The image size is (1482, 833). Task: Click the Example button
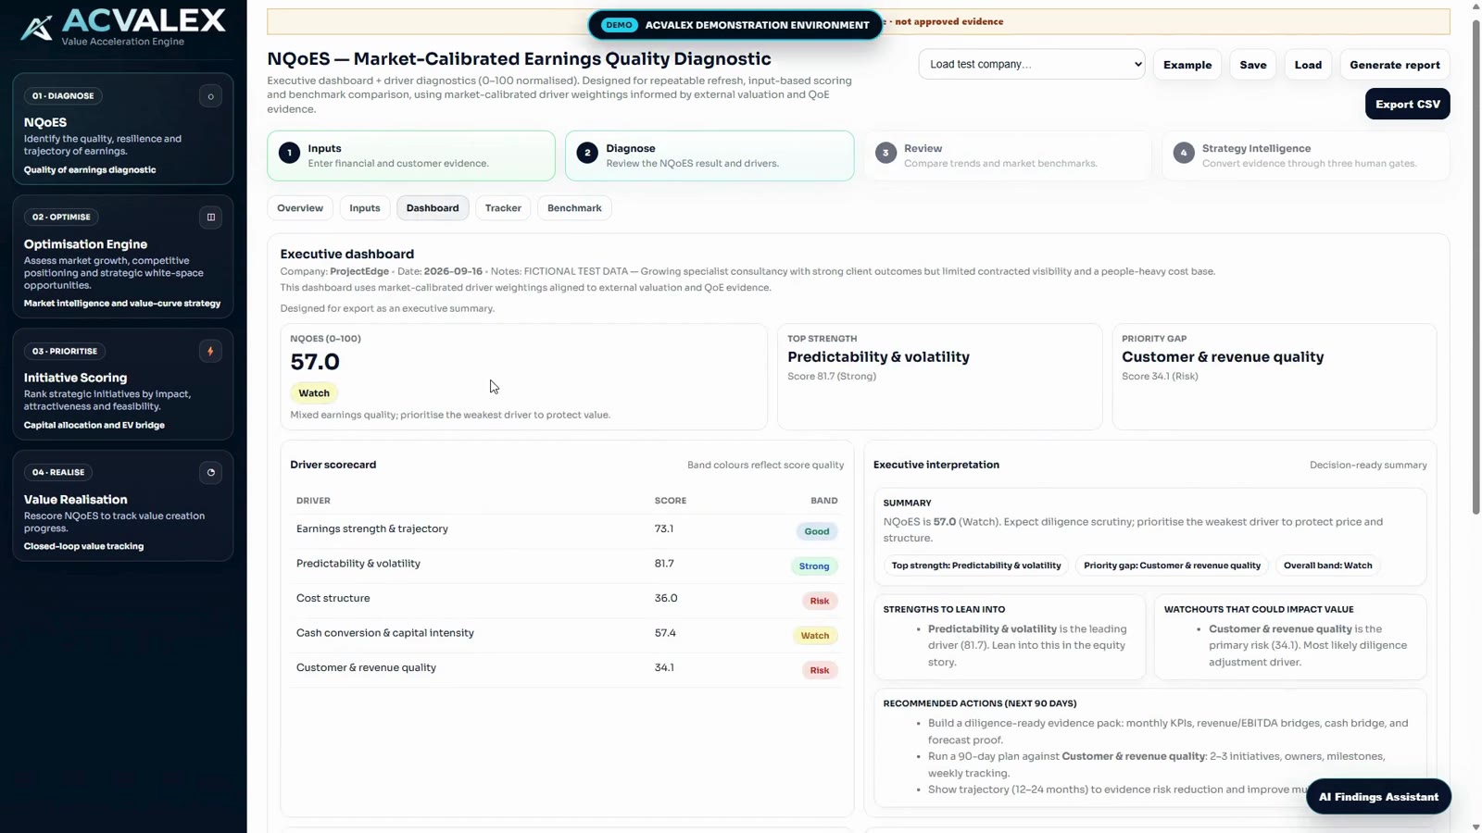tap(1187, 65)
